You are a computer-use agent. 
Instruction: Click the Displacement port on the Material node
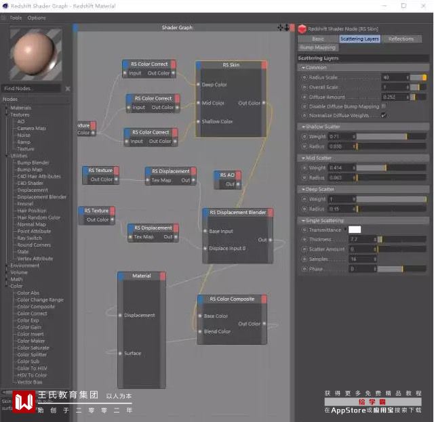tap(120, 315)
